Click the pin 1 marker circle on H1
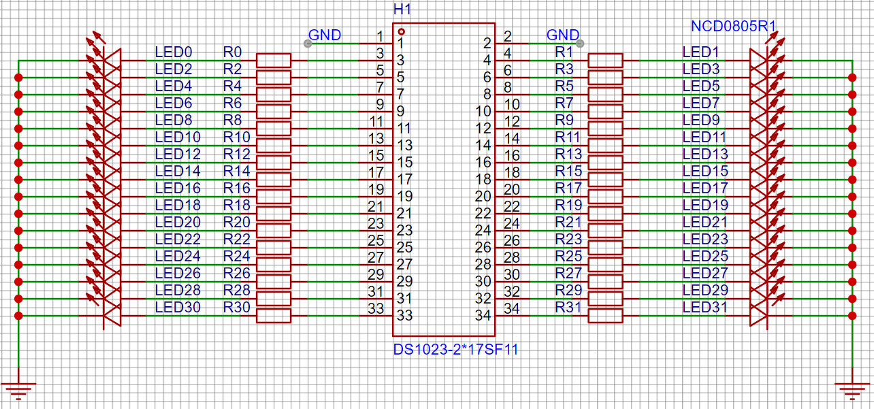 [x=401, y=31]
